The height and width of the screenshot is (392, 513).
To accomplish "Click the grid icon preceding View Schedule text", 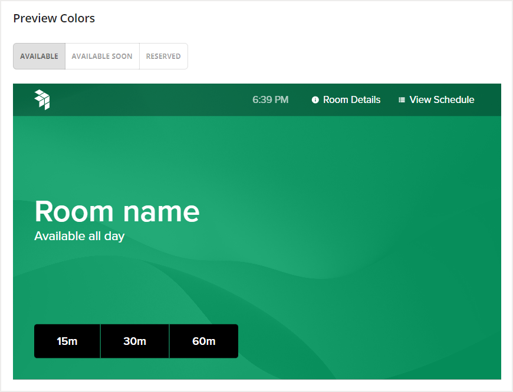I will point(402,99).
